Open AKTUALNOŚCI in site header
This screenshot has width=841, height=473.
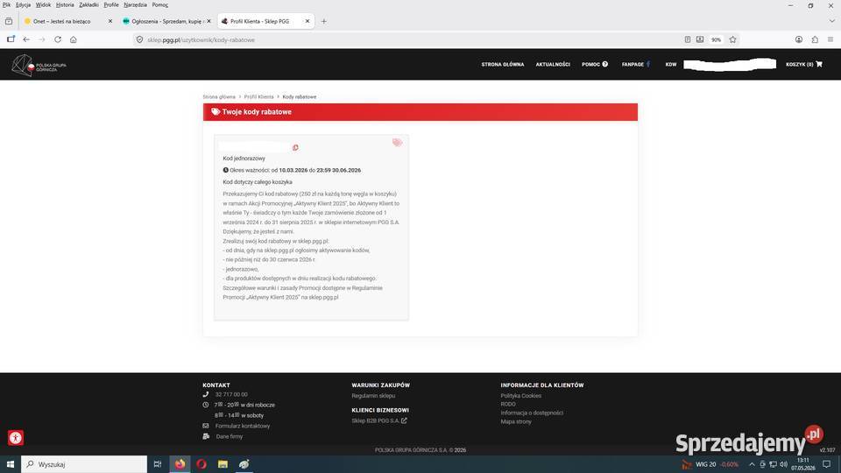point(553,64)
